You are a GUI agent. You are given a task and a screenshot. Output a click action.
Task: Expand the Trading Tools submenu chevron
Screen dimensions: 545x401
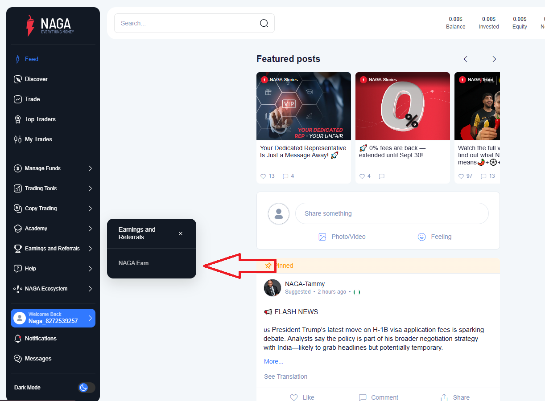point(90,188)
